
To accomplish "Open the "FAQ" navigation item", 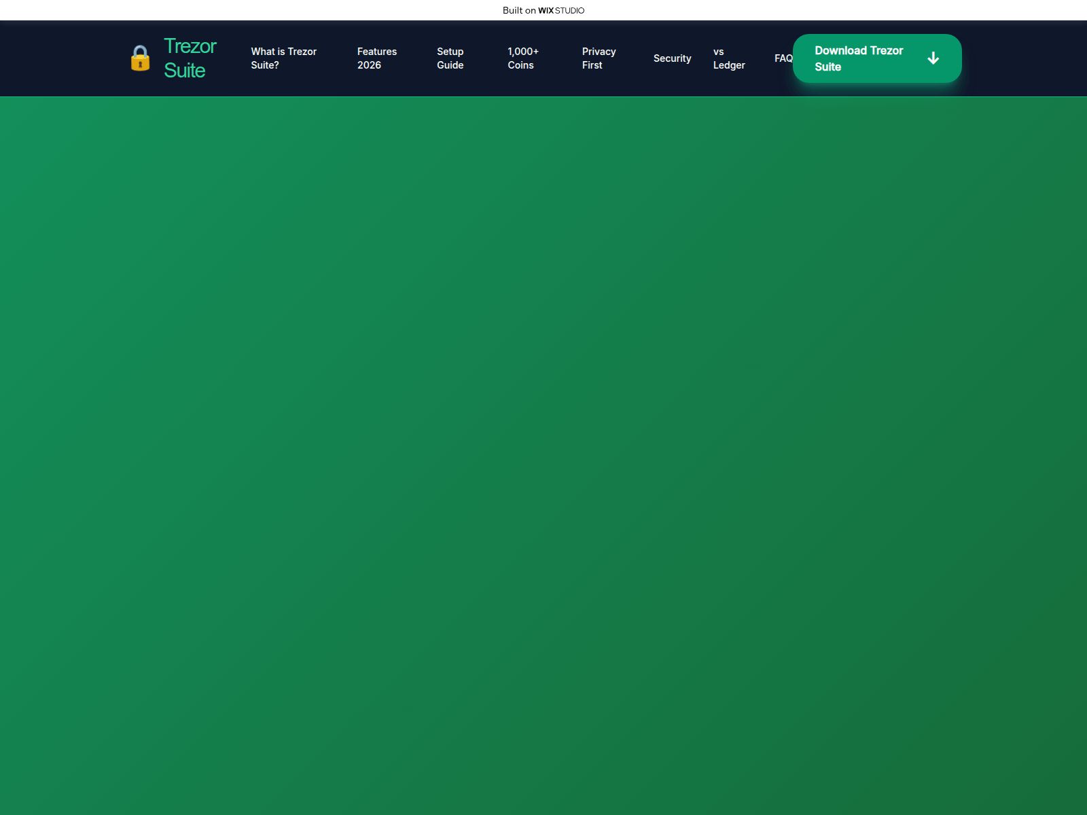I will (783, 58).
